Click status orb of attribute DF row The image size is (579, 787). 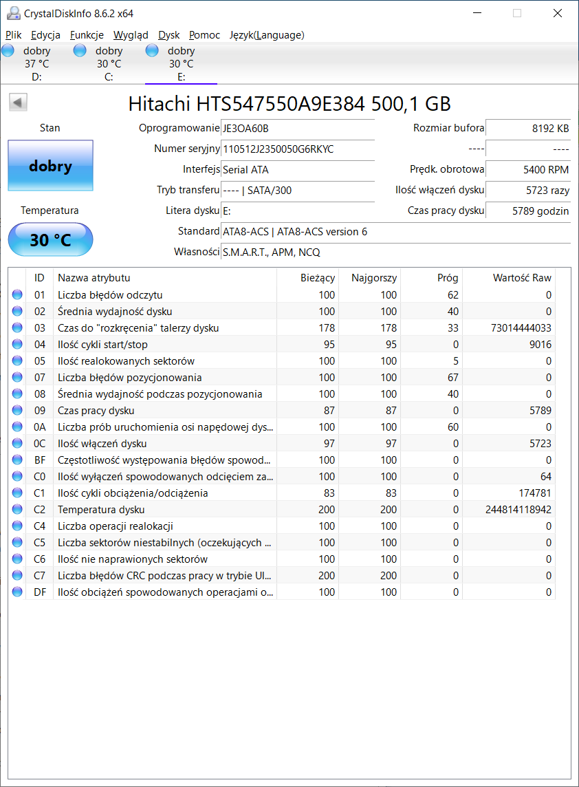pyautogui.click(x=17, y=592)
